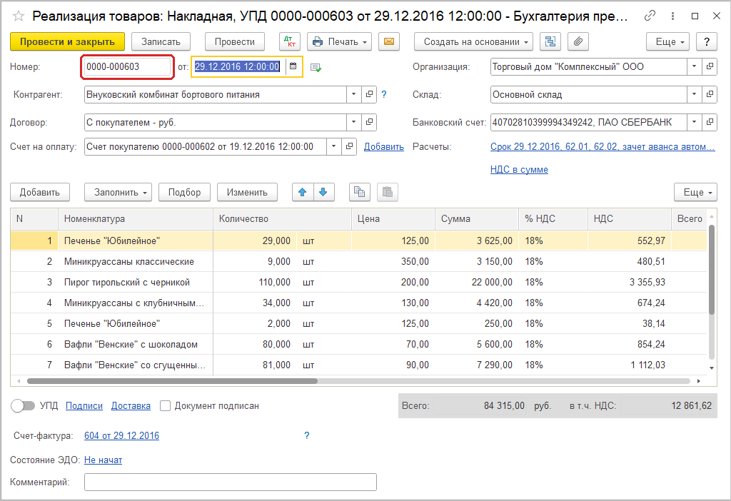Show Дт/Кт accounting entries icon
The image size is (731, 501).
pyautogui.click(x=290, y=41)
